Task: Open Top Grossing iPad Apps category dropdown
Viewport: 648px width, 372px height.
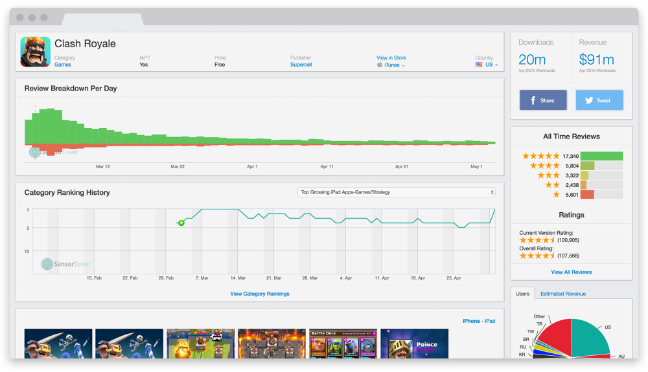Action: (x=397, y=192)
